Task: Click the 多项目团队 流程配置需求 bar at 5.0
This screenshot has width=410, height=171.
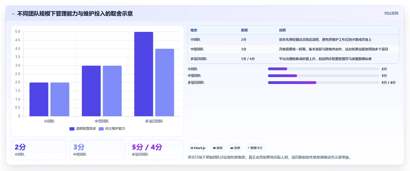Action: pos(144,74)
